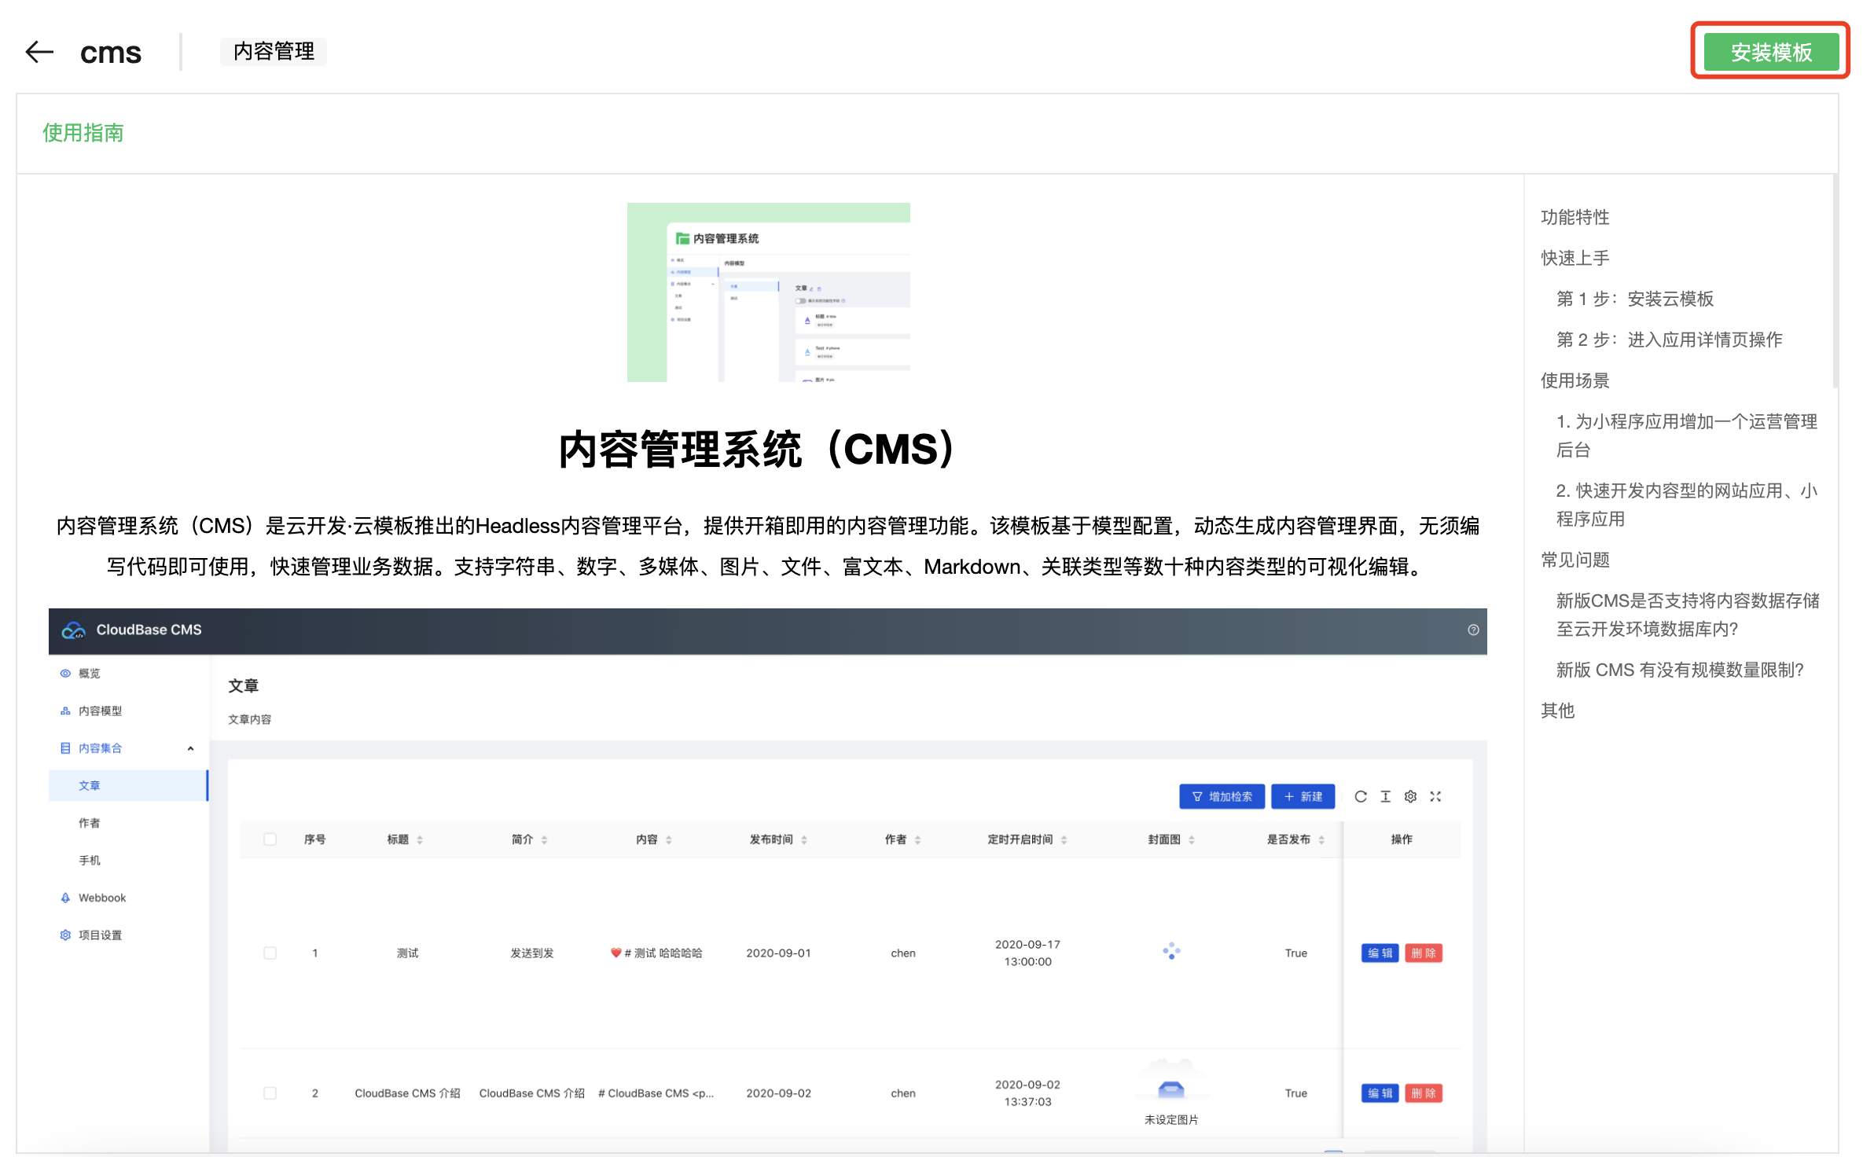The image size is (1863, 1157).
Task: Jump to 快速上手 in the outline
Action: click(x=1575, y=258)
